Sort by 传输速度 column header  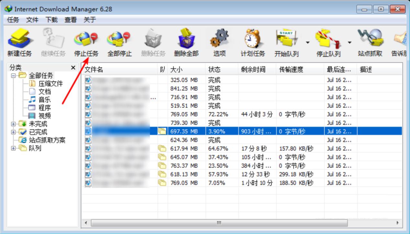coord(300,69)
